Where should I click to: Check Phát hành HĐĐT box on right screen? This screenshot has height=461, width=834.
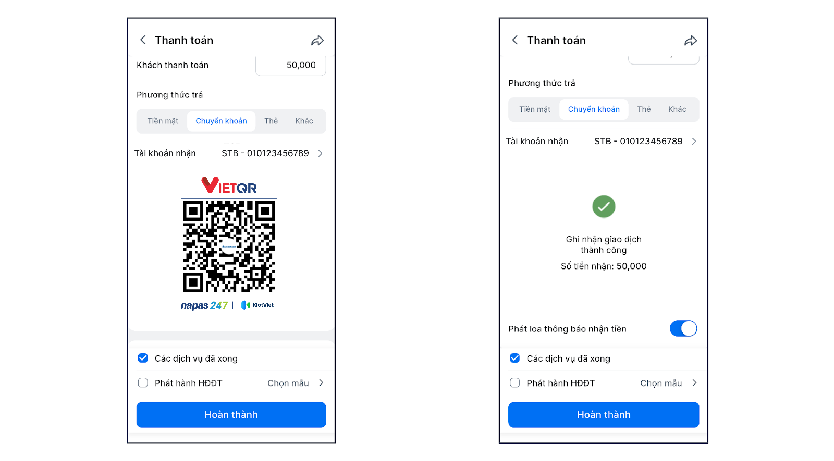515,382
